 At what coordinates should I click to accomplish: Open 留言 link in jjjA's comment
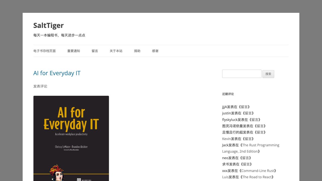[244, 107]
